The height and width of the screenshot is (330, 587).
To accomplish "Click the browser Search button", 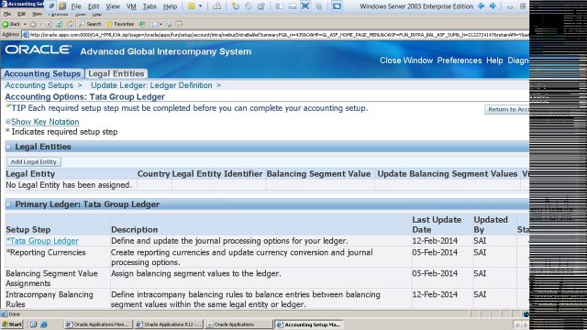I will 90,24.
